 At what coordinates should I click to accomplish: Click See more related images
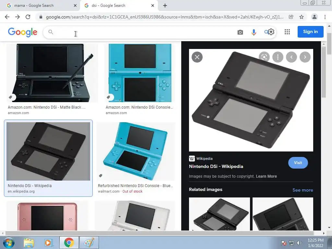click(x=302, y=190)
